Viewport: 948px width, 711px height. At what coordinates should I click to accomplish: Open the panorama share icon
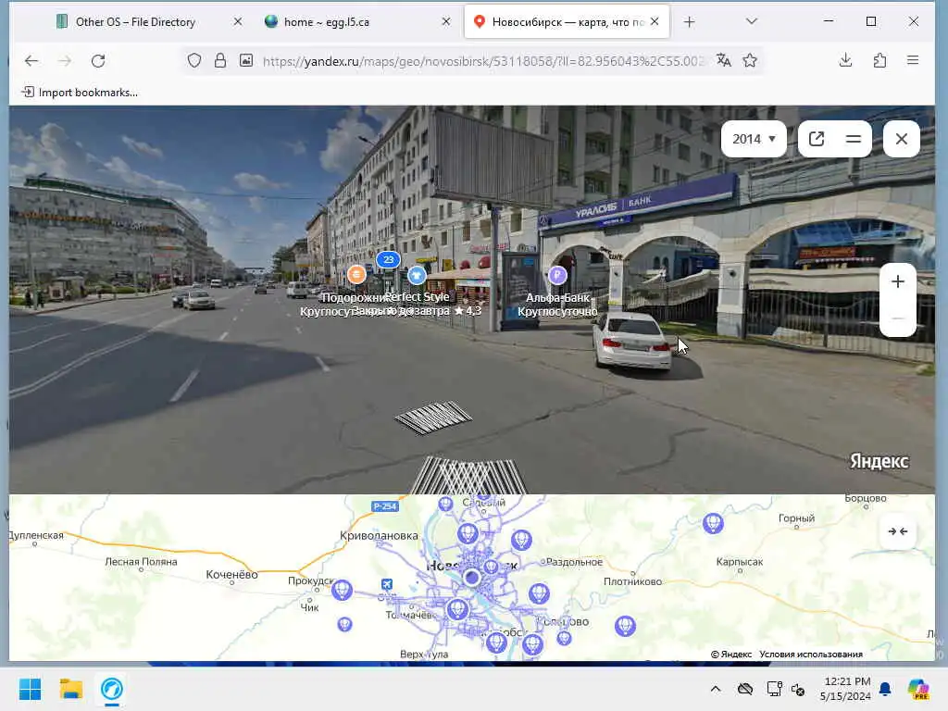[817, 139]
